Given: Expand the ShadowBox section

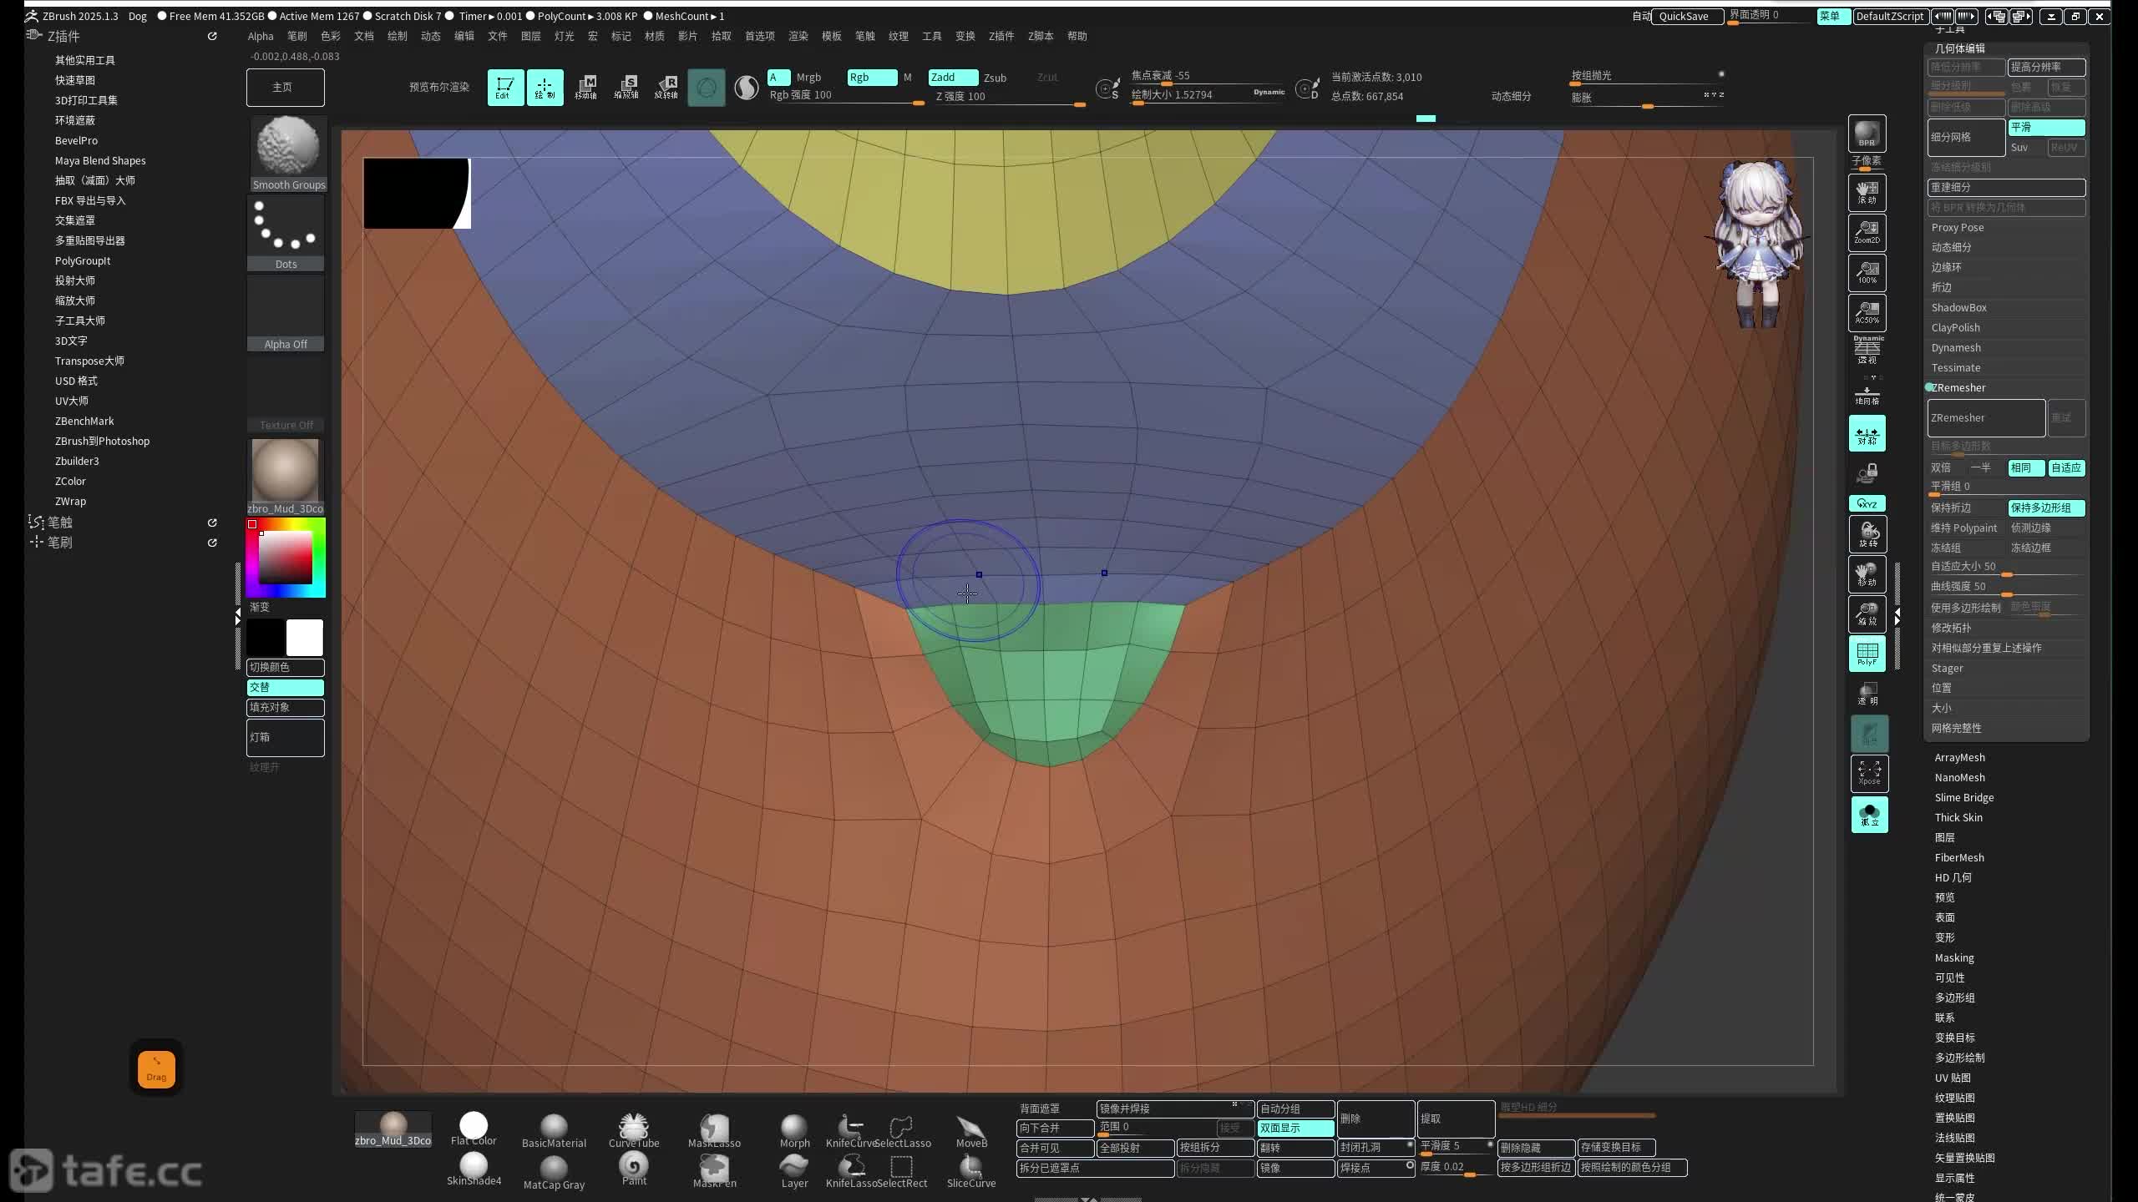Looking at the screenshot, I should [1958, 307].
